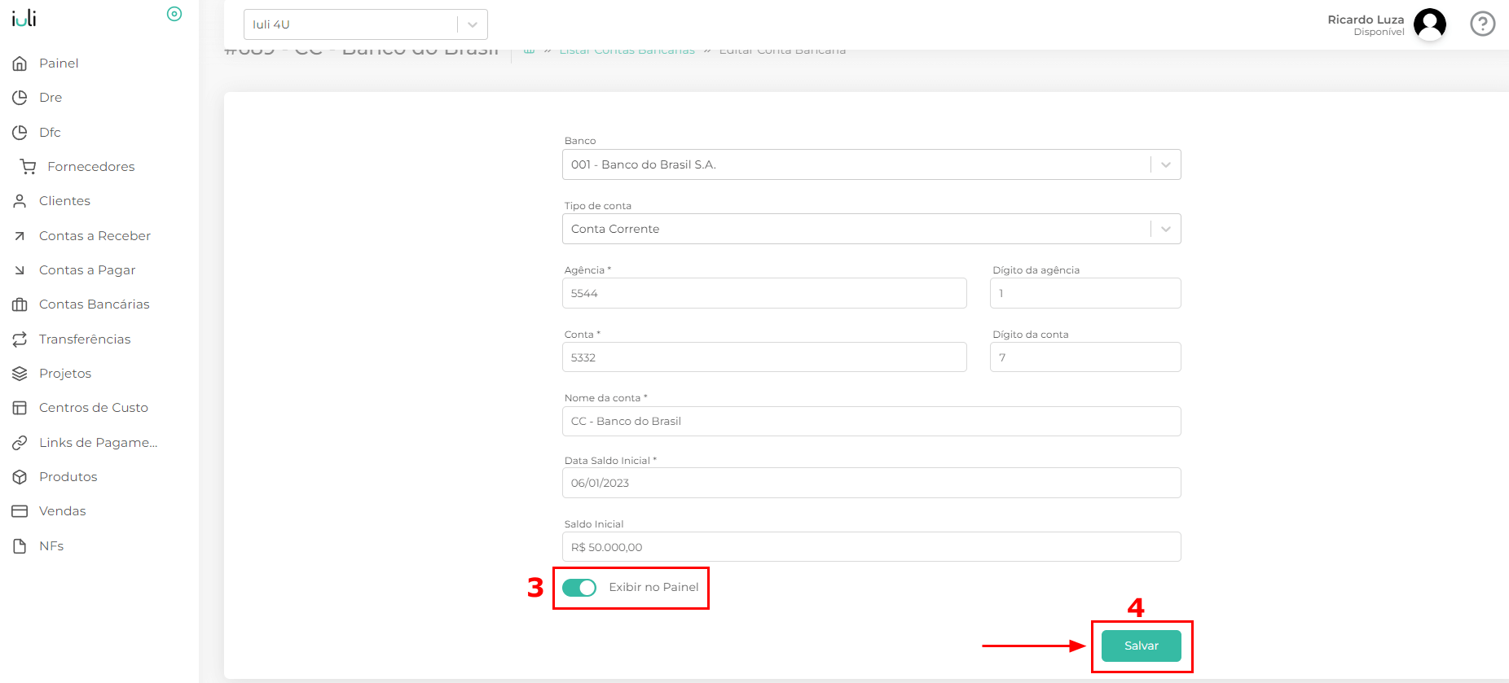
Task: Open Contas Bancárias menu item
Action: 94,304
